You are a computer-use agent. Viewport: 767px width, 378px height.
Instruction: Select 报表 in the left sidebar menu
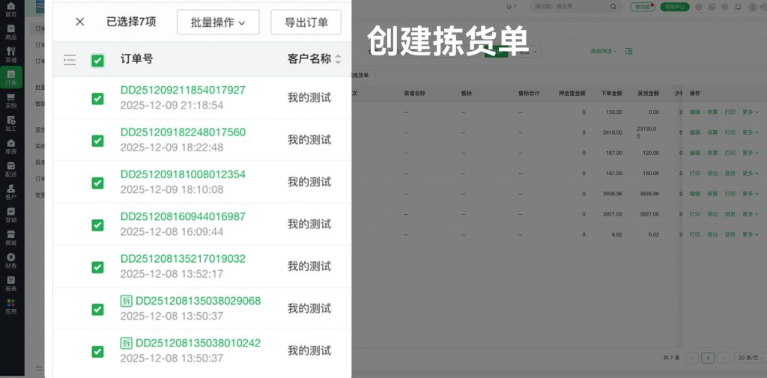point(10,284)
